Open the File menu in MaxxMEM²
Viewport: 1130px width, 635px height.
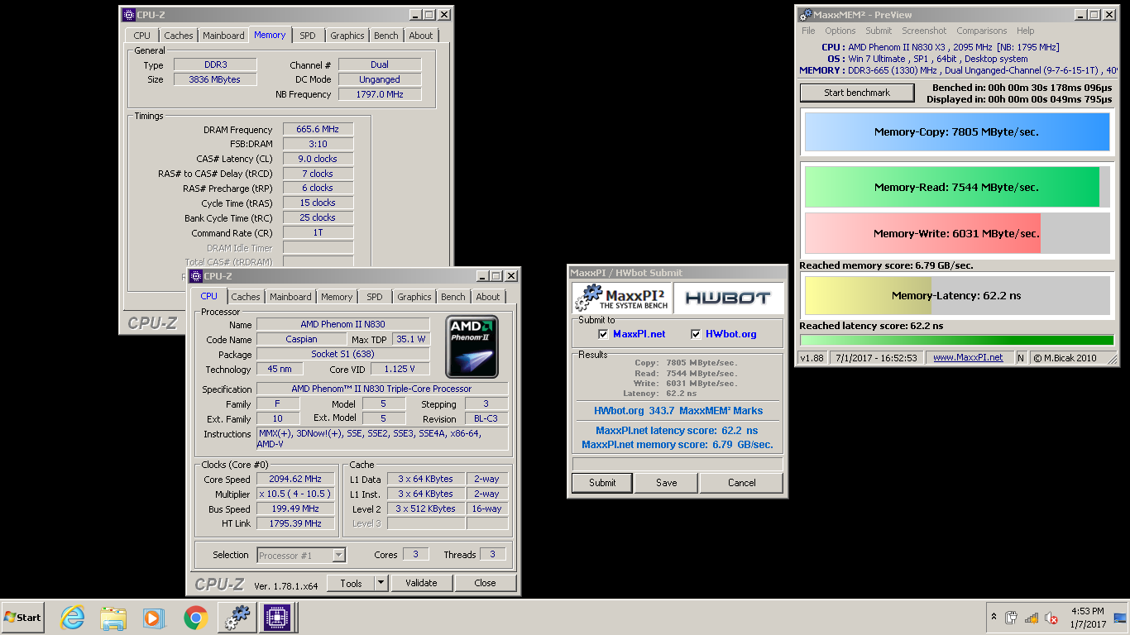click(x=808, y=31)
